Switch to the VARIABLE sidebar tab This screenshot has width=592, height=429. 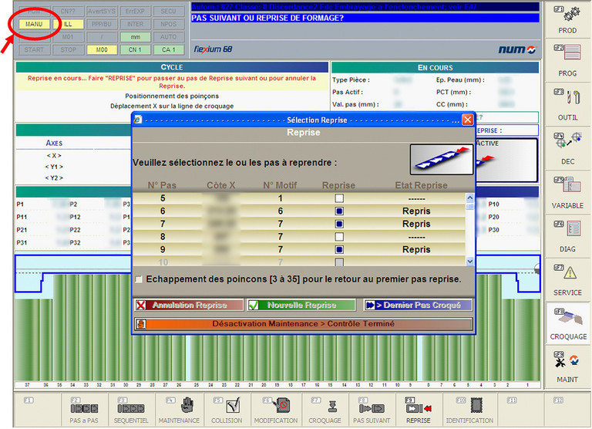(x=567, y=193)
